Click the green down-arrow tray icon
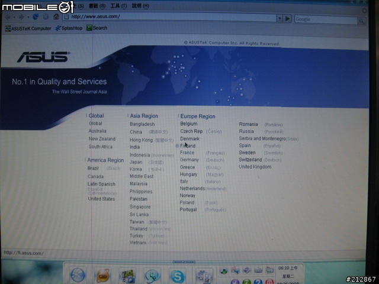Image resolution: width=379 pixels, height=284 pixels. [224, 270]
